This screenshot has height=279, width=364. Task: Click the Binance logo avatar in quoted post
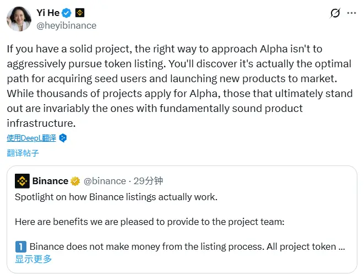pos(22,181)
